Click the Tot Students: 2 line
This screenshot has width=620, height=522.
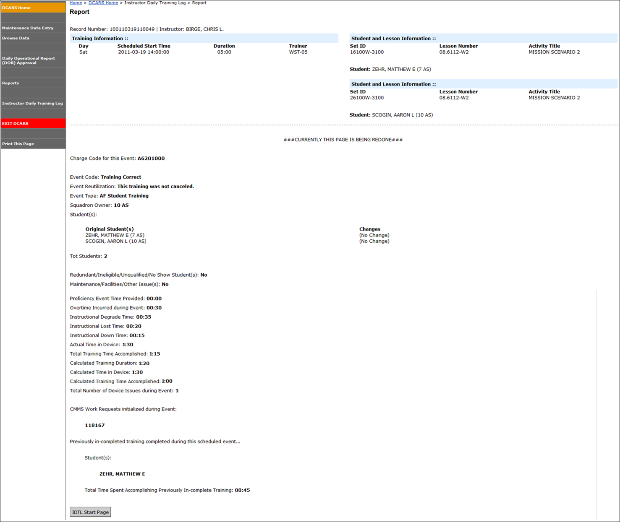click(x=89, y=256)
